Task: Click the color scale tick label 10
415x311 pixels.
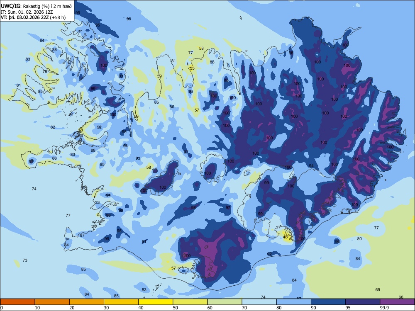Action: 37,308
